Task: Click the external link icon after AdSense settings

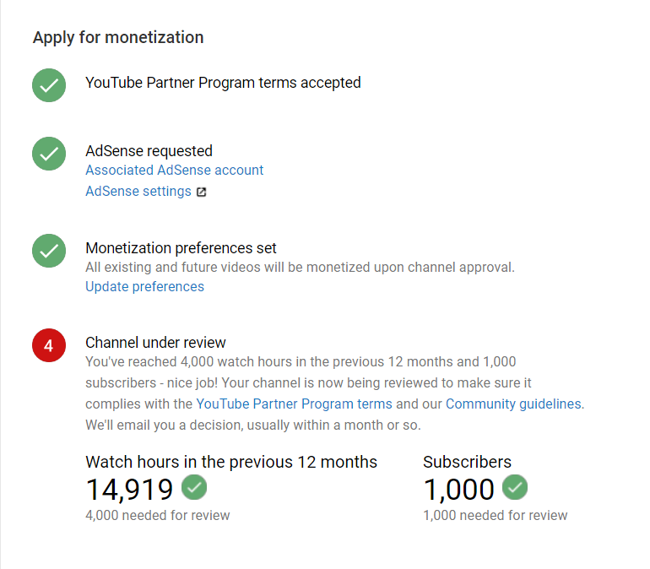Action: pos(201,192)
